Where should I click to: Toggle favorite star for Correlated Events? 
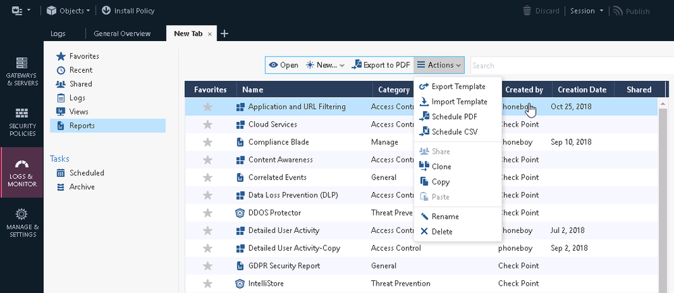(x=208, y=177)
